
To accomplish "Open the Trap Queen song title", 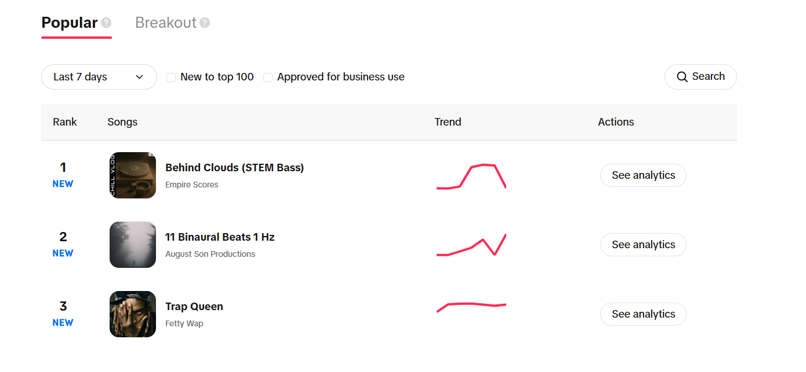I will (194, 307).
